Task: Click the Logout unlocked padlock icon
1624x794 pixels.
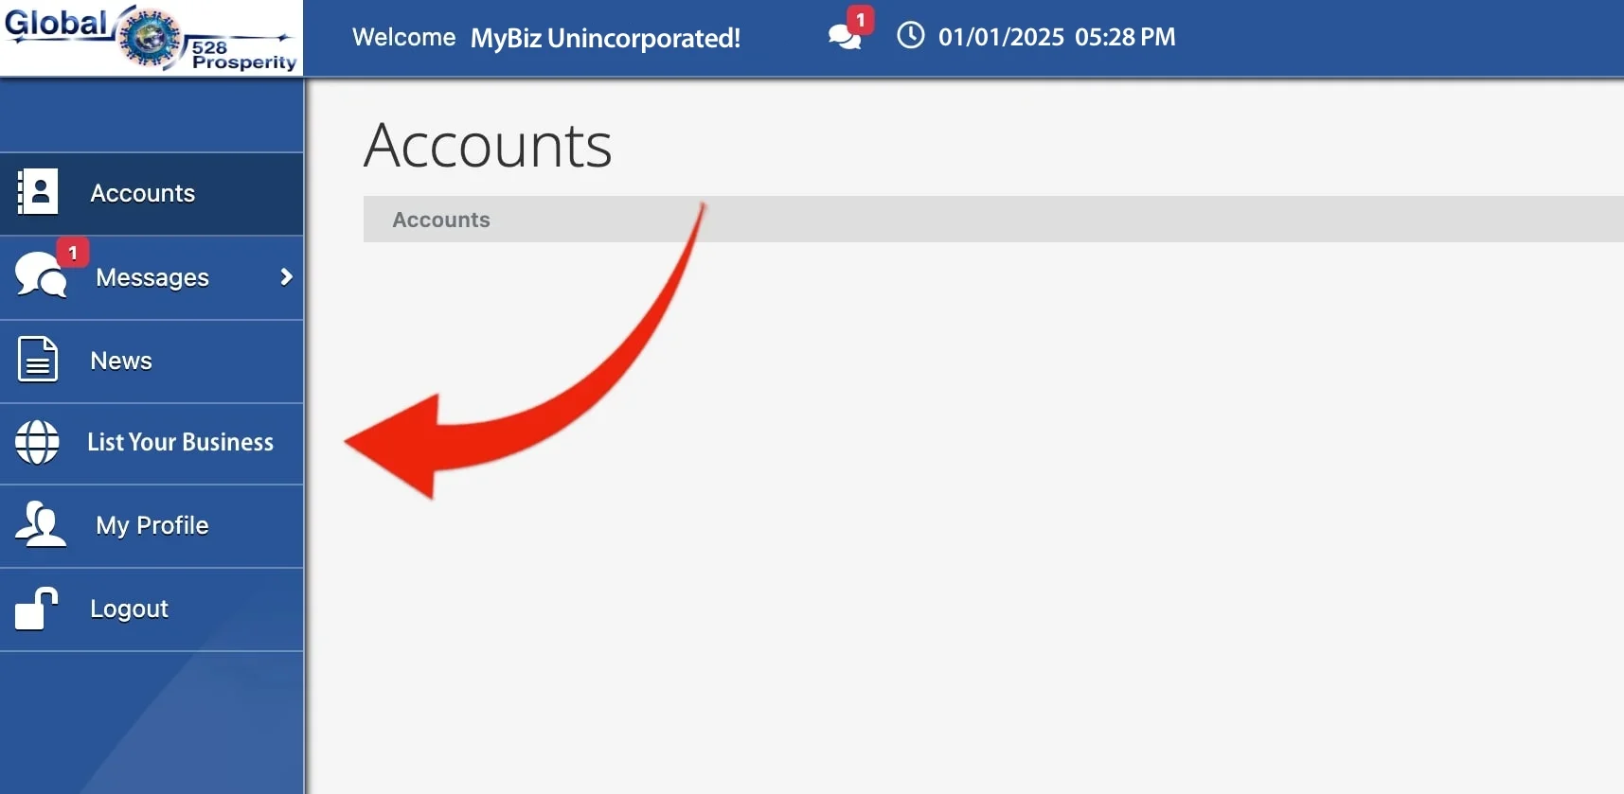Action: click(x=36, y=609)
